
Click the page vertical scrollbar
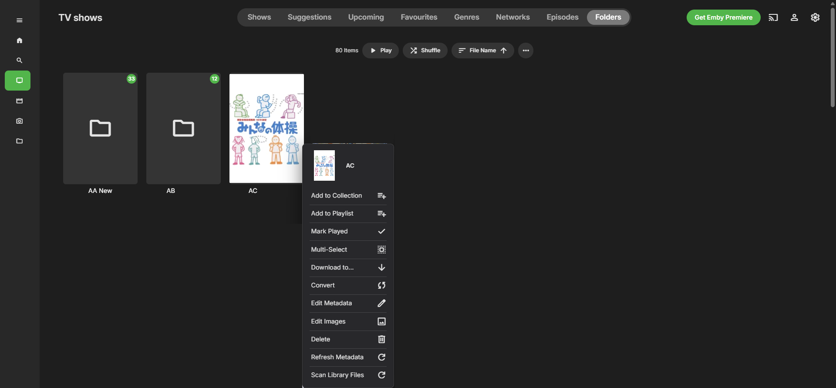tap(833, 57)
